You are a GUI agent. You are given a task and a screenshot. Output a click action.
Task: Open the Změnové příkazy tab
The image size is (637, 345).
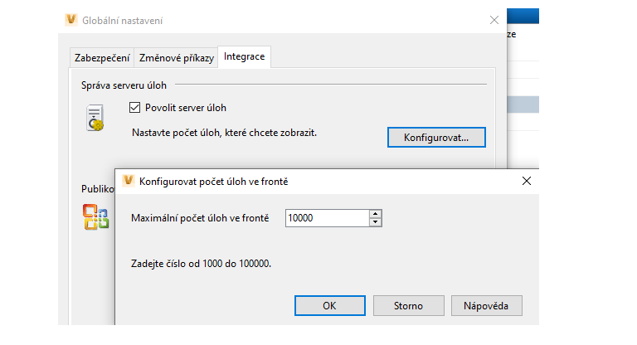click(x=177, y=58)
